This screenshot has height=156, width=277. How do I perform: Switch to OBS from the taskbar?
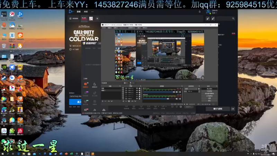pos(87,154)
